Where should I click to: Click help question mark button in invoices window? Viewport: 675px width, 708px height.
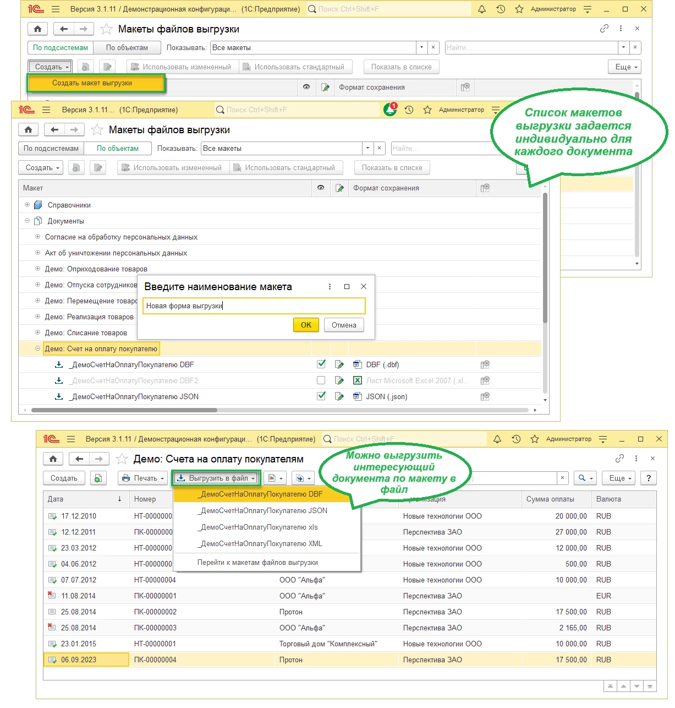tap(649, 478)
